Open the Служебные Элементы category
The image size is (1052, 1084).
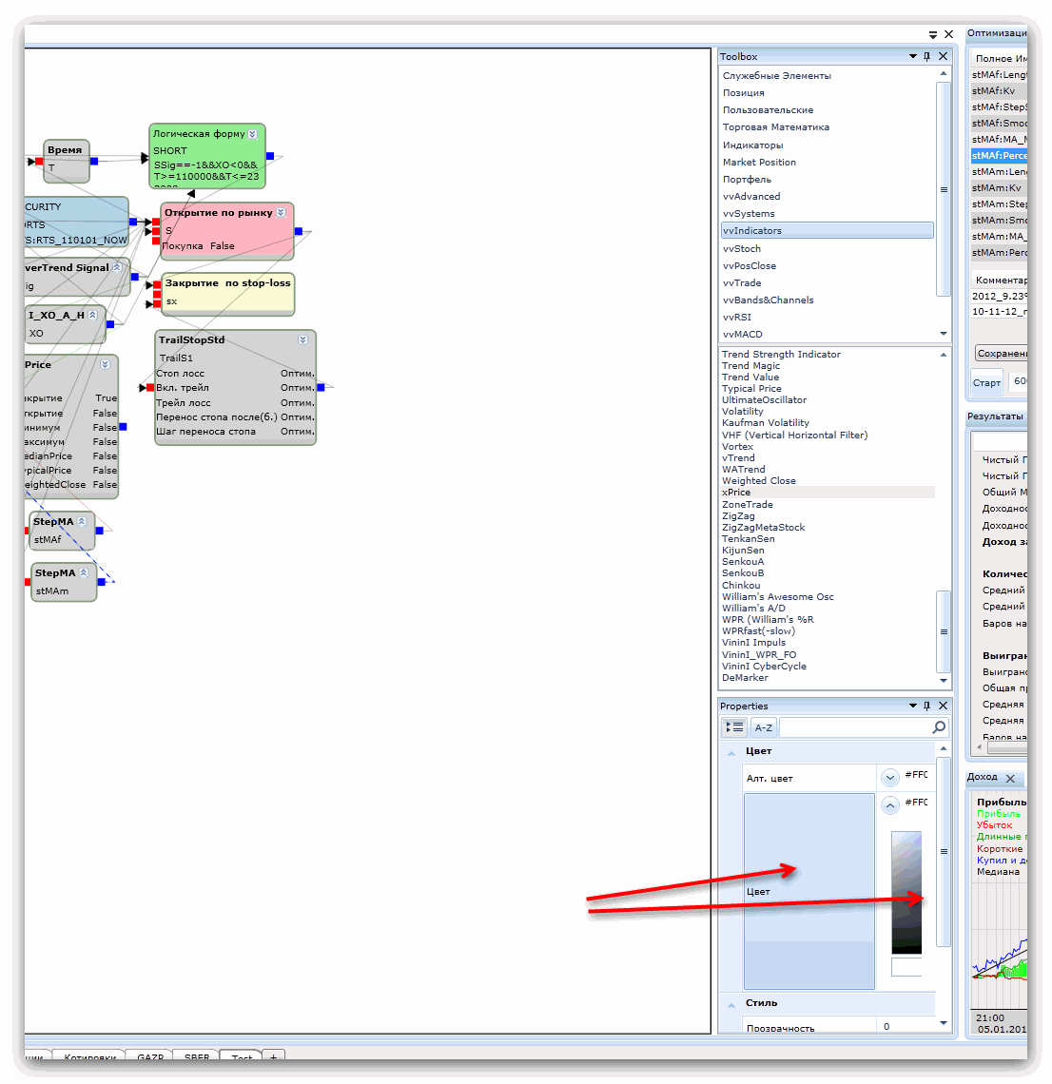click(777, 75)
